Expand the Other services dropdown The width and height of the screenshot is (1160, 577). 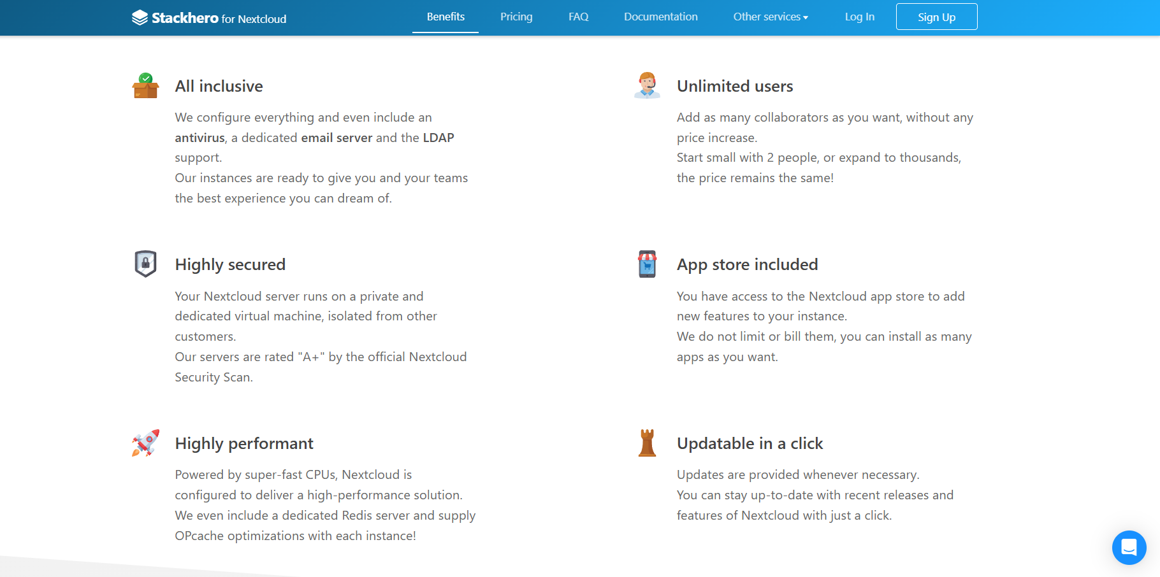[771, 17]
